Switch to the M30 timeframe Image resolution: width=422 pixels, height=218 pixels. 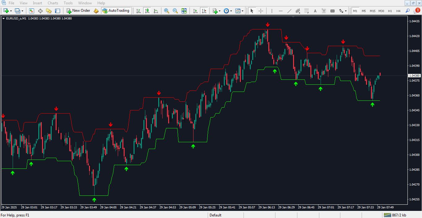381,11
